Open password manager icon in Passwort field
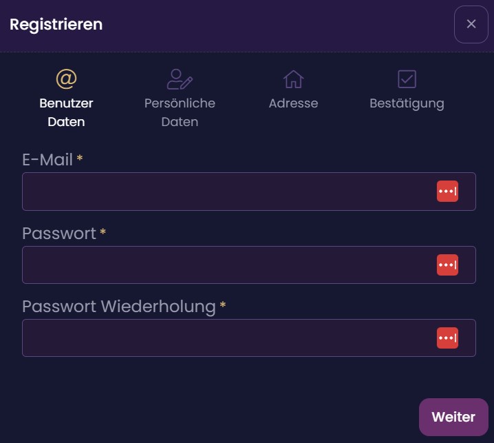 tap(447, 265)
